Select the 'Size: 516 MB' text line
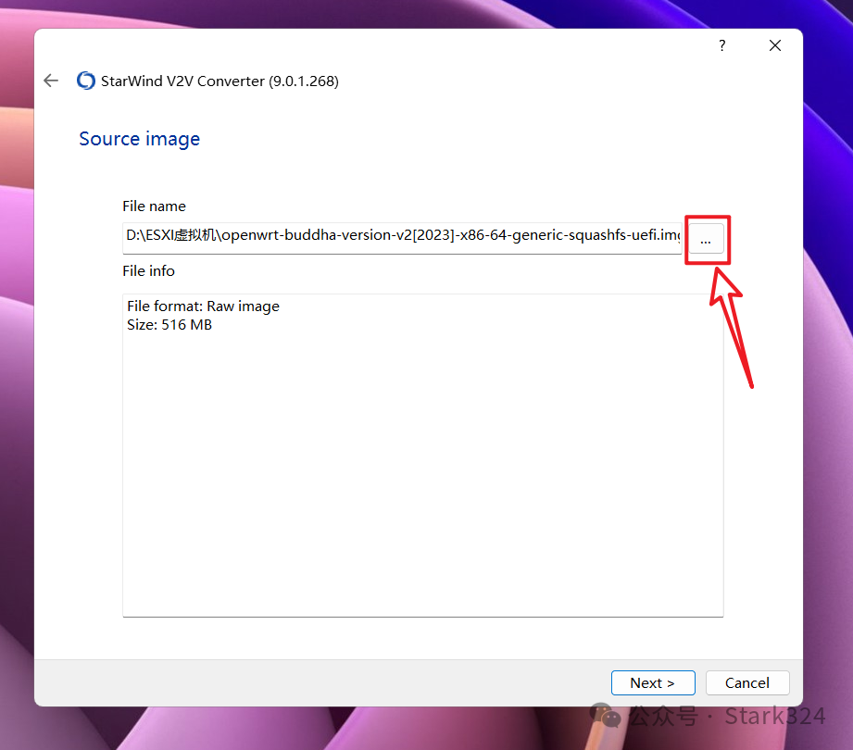The width and height of the screenshot is (853, 750). (x=169, y=325)
